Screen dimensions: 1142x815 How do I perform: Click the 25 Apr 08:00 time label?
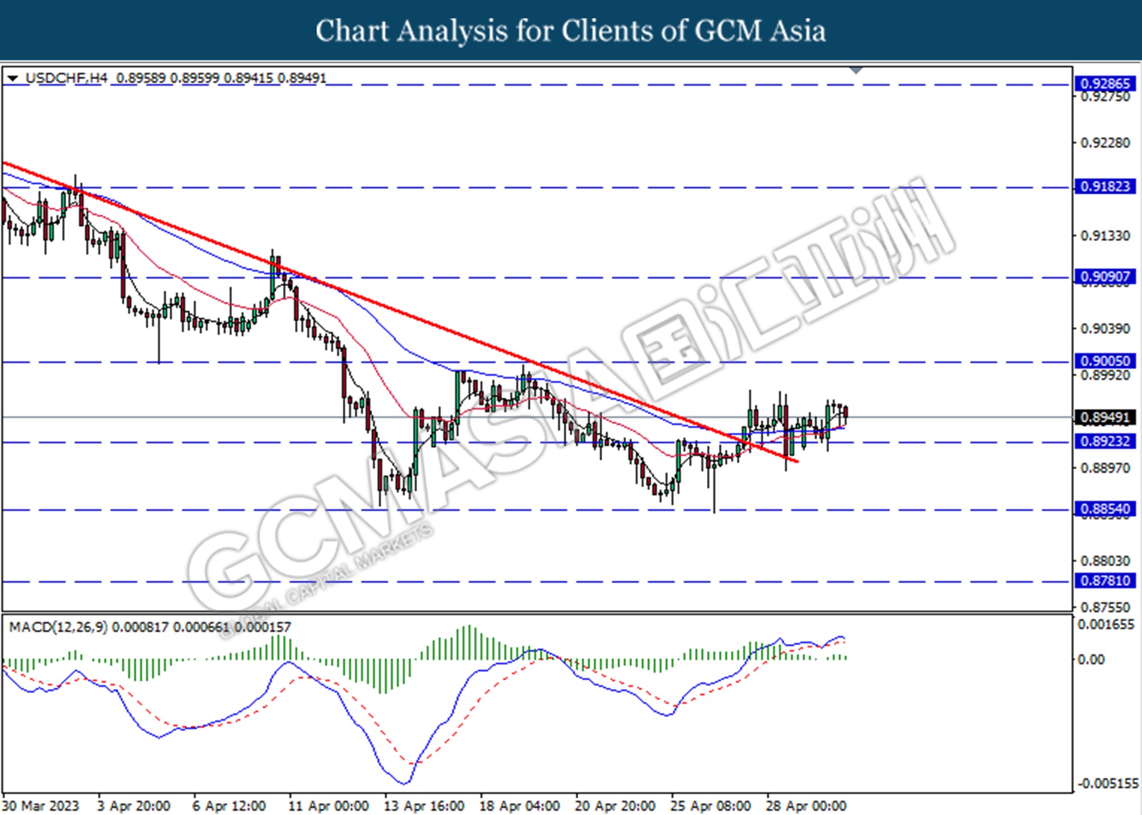(710, 806)
